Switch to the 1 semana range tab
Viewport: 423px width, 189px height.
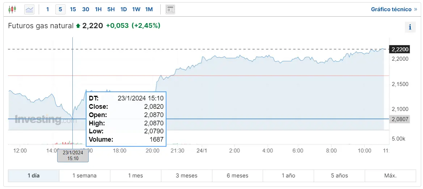tap(84, 176)
